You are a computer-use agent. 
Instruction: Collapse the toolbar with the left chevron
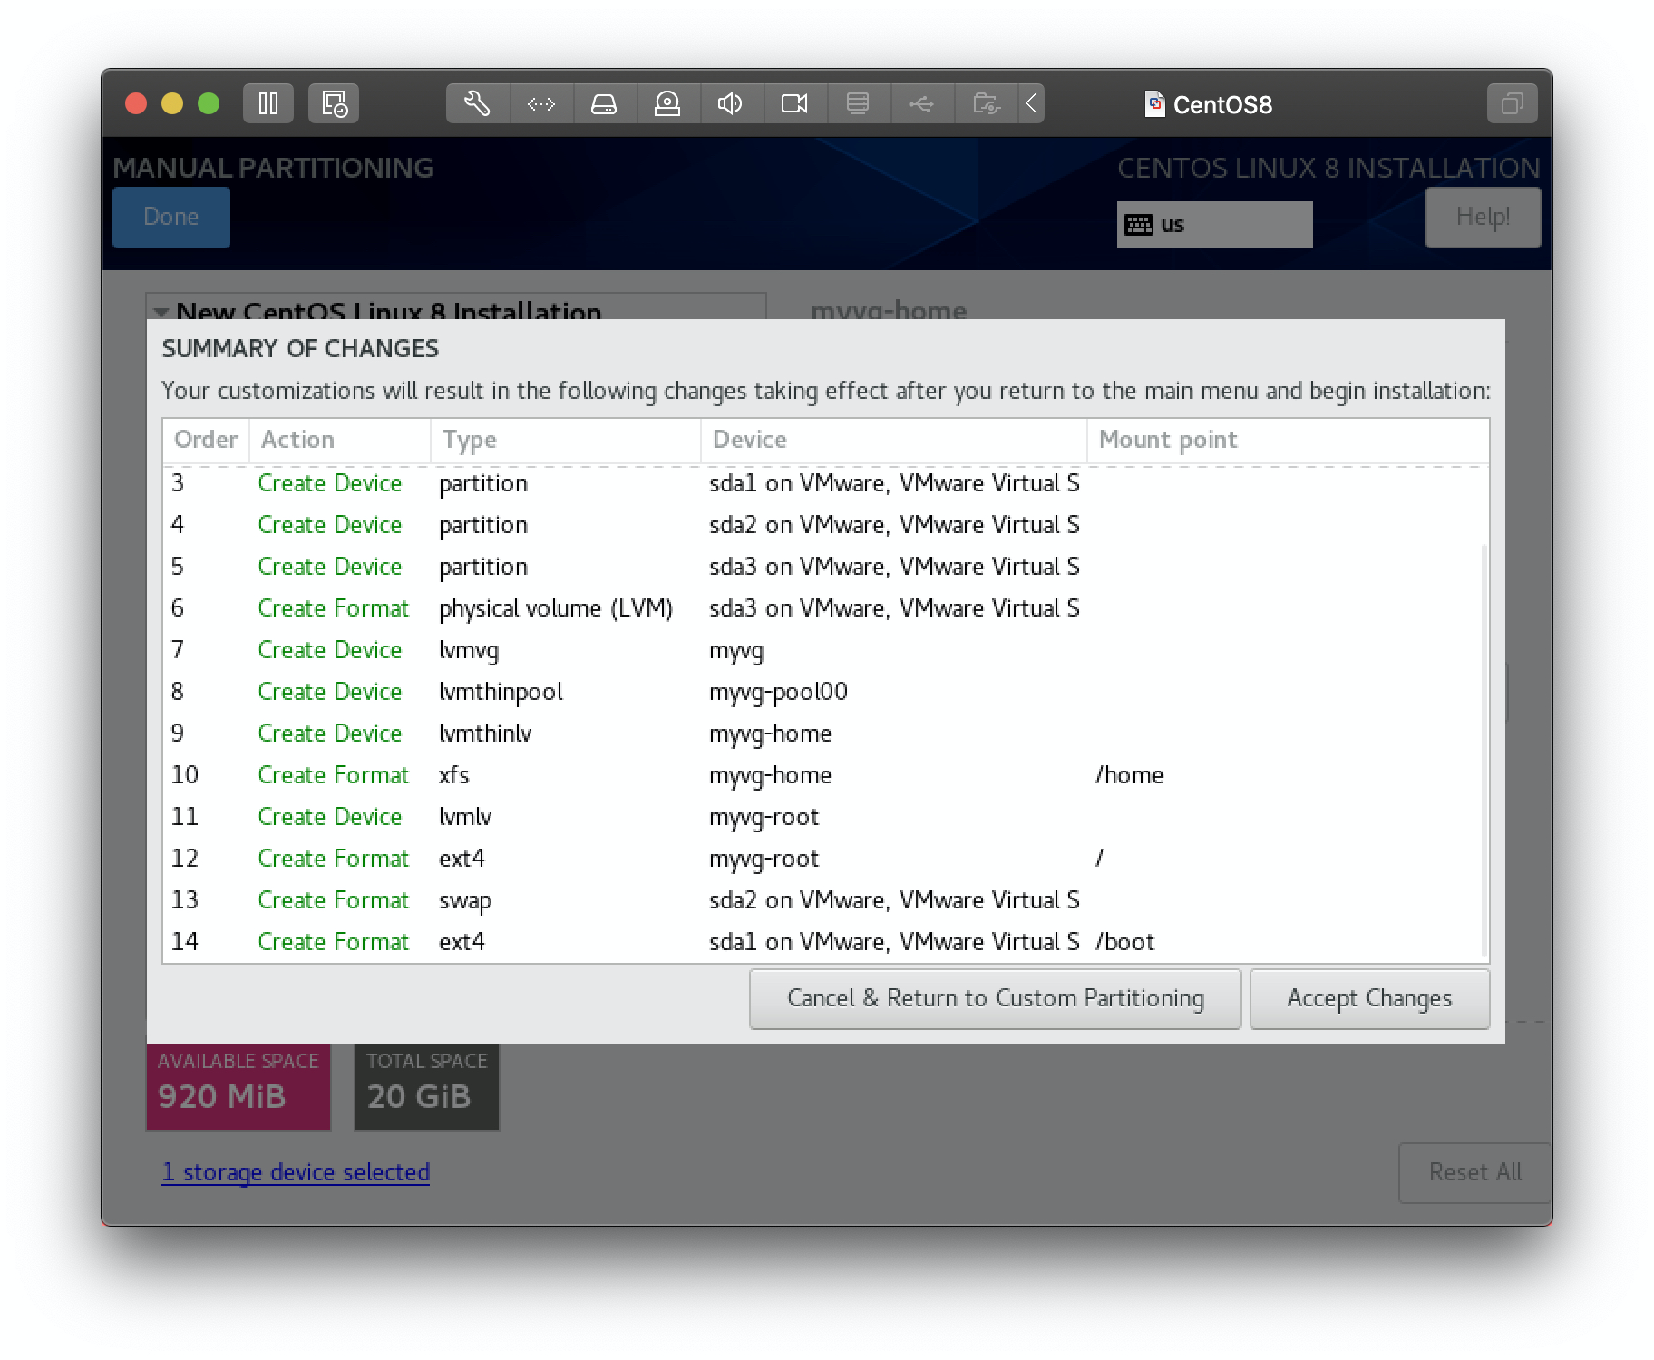click(1031, 103)
